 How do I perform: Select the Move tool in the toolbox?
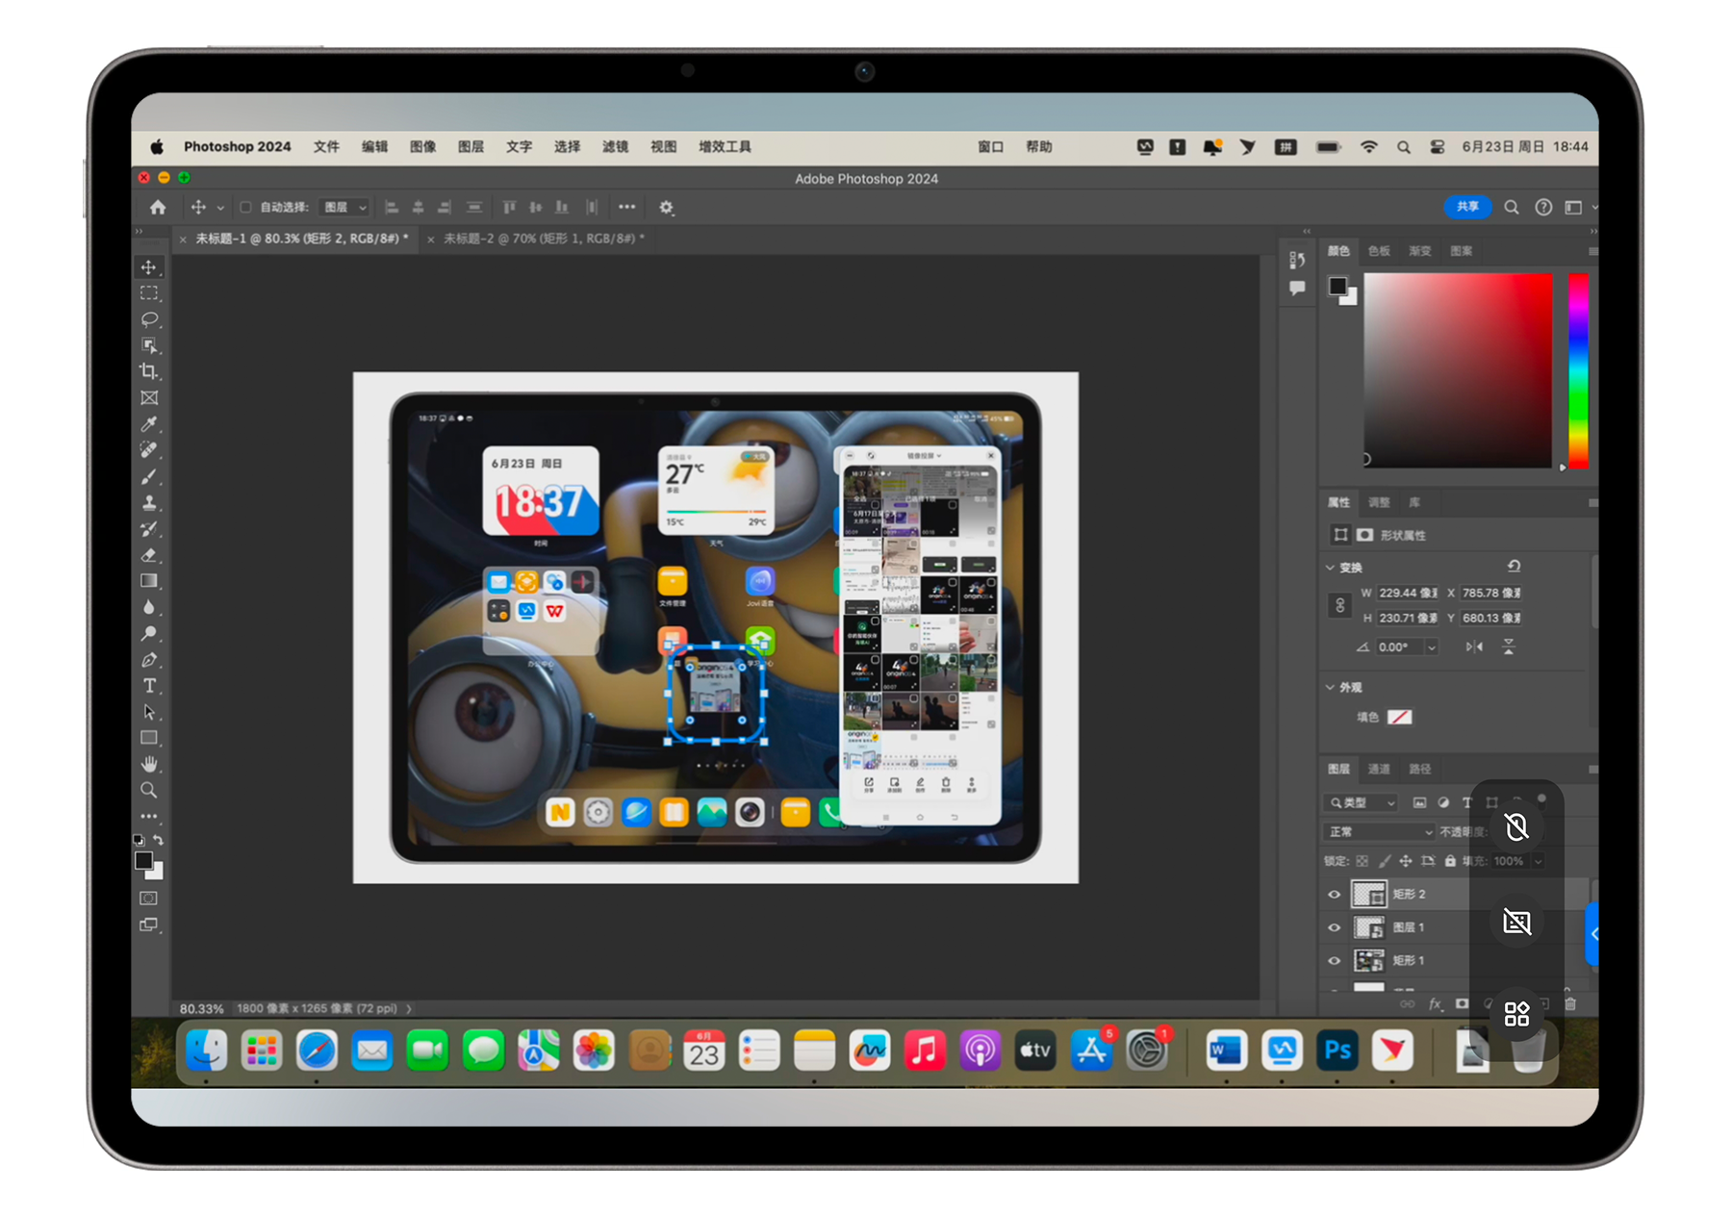pos(149,266)
